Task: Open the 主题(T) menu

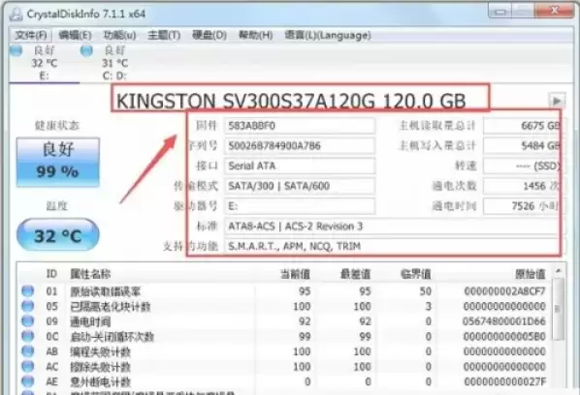Action: coord(164,36)
